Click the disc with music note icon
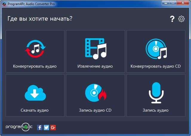This screenshot has width=191, height=136. point(156,49)
